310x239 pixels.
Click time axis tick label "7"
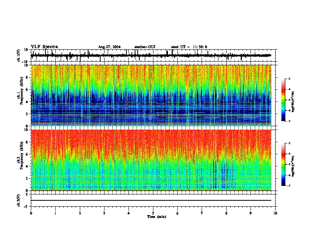[x=202, y=213]
